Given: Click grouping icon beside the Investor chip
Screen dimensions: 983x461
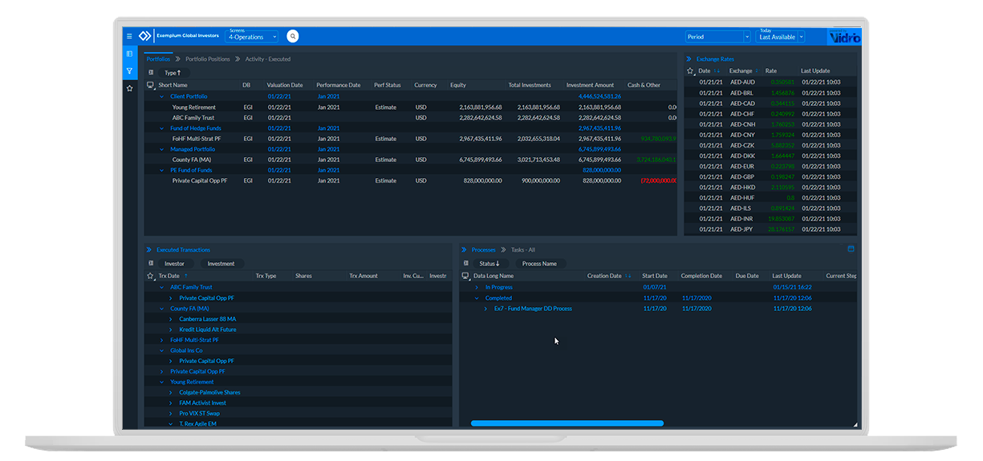Looking at the screenshot, I should pos(151,263).
